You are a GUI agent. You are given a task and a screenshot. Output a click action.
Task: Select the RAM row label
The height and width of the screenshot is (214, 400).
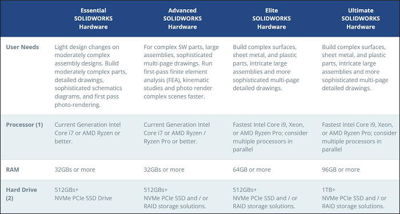tap(13, 169)
